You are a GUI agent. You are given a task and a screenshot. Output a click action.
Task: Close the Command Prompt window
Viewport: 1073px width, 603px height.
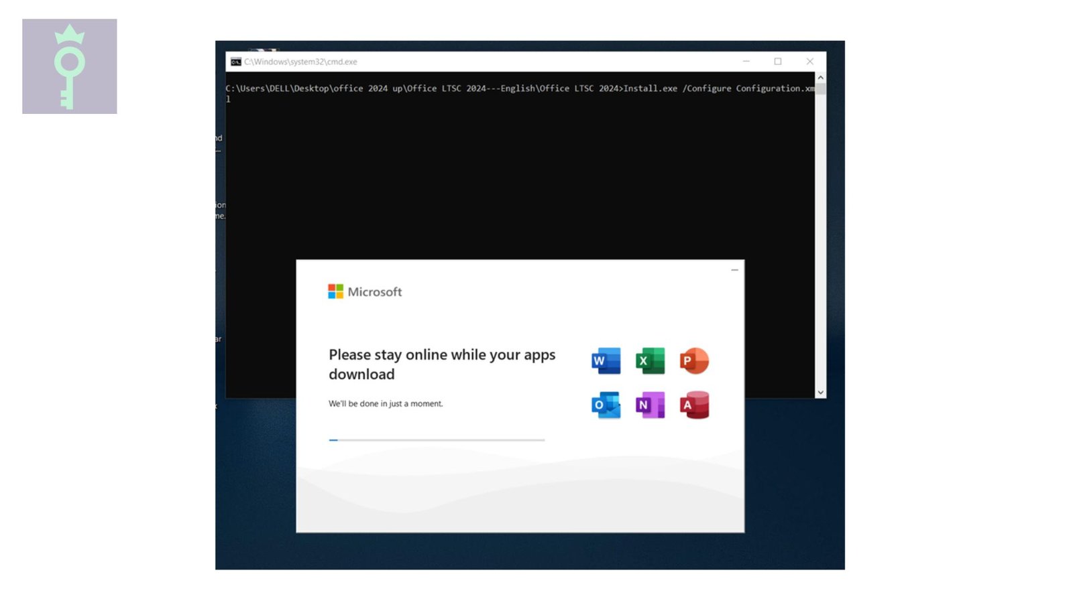[809, 61]
